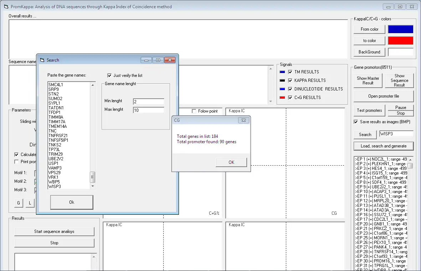Click the Pause button
The image size is (421, 271).
401,107
